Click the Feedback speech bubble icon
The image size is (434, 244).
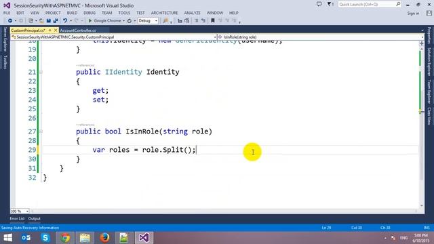[x=319, y=4]
